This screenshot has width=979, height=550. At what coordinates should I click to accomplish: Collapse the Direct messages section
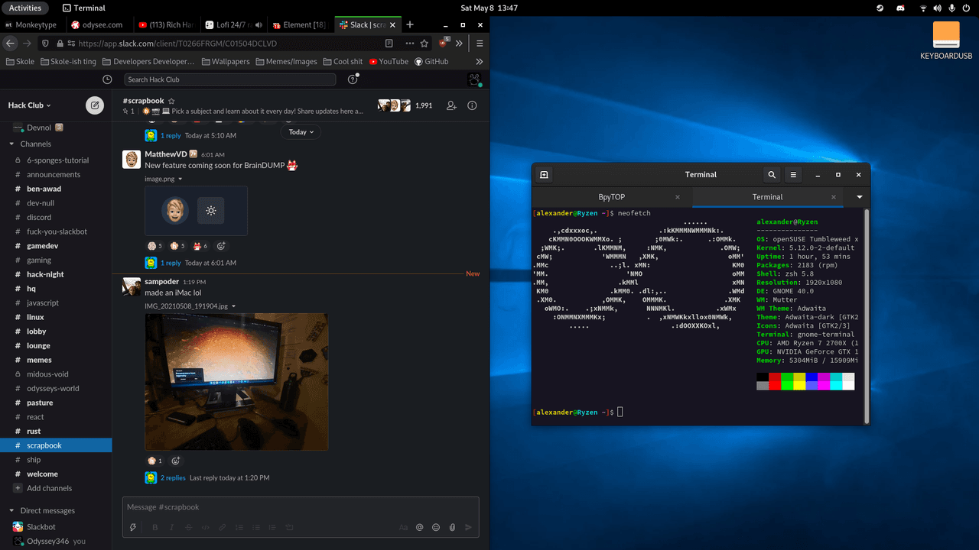[x=11, y=510]
